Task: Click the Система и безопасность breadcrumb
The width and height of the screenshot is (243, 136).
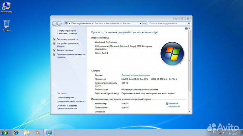Action: pyautogui.click(x=107, y=24)
